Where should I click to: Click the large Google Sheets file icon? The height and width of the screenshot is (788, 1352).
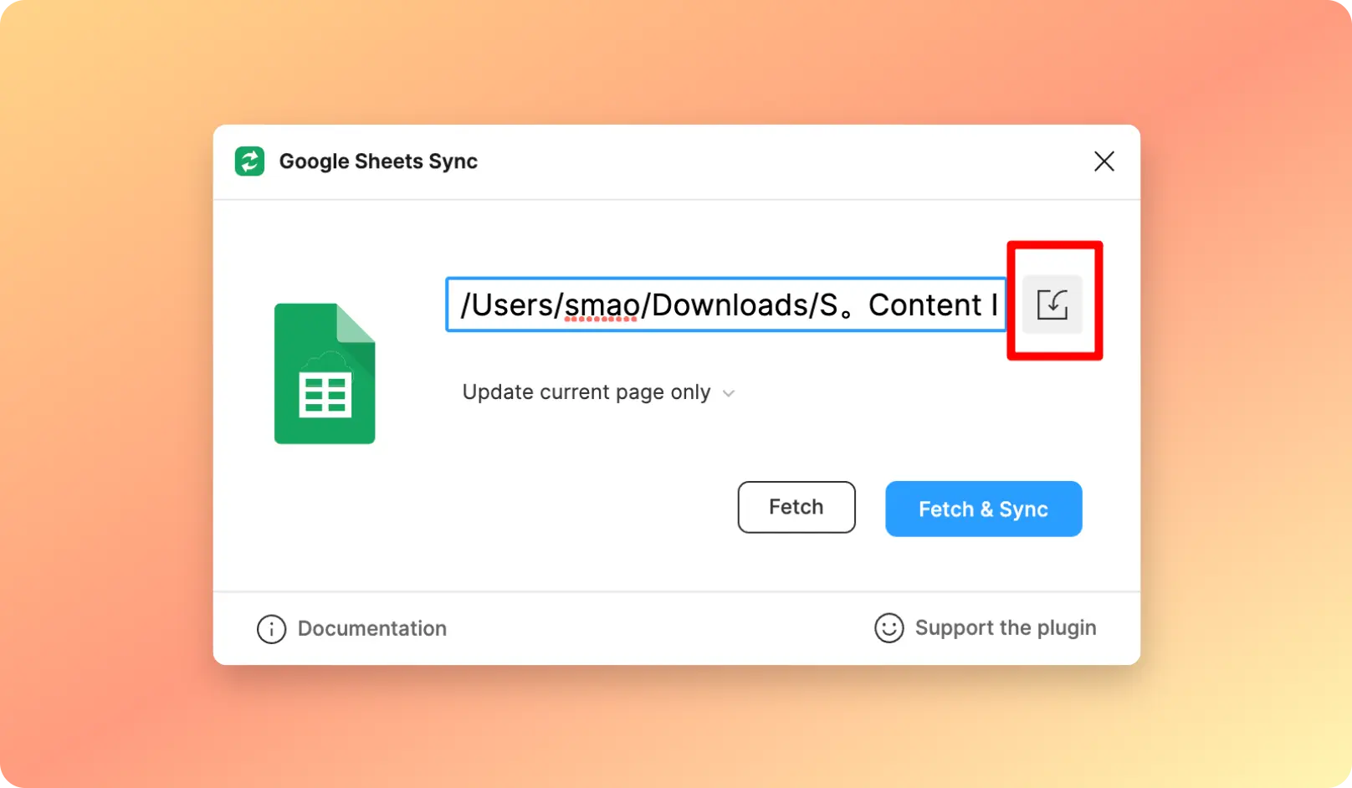(325, 373)
